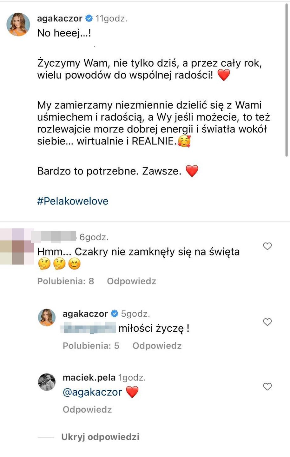Click the verified badge in agakaczor's reply
Screen dimensions: 290x457
114,314
